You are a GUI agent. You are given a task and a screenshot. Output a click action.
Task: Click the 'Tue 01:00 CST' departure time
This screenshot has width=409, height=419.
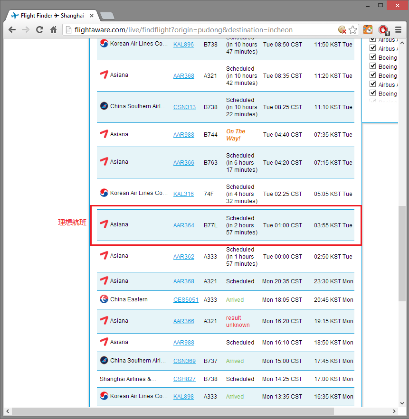point(283,225)
